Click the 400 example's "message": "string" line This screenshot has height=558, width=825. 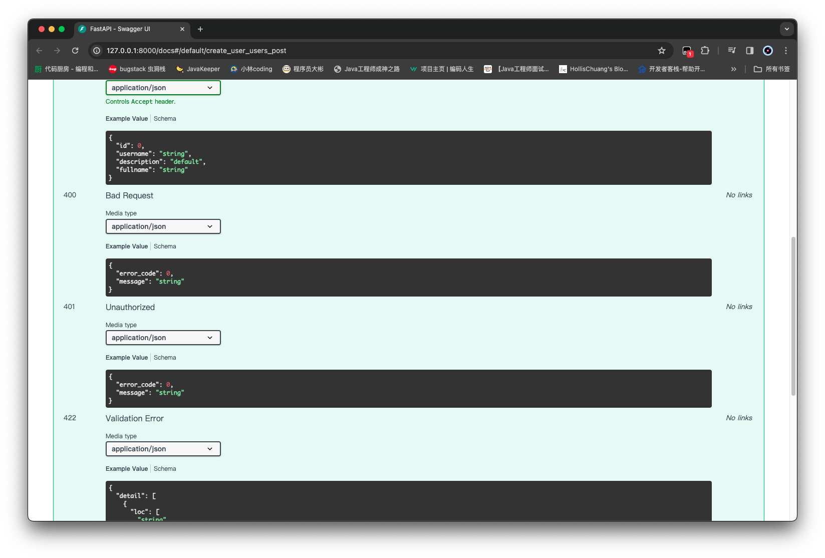coord(150,282)
